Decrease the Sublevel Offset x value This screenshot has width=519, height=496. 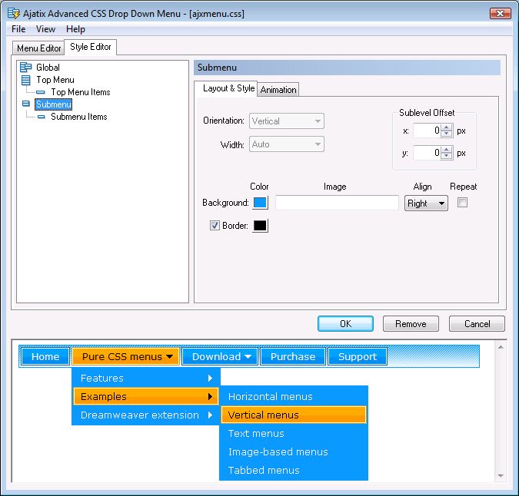[x=447, y=133]
